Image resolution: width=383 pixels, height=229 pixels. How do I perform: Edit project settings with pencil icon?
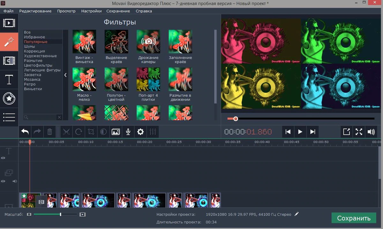(297, 214)
